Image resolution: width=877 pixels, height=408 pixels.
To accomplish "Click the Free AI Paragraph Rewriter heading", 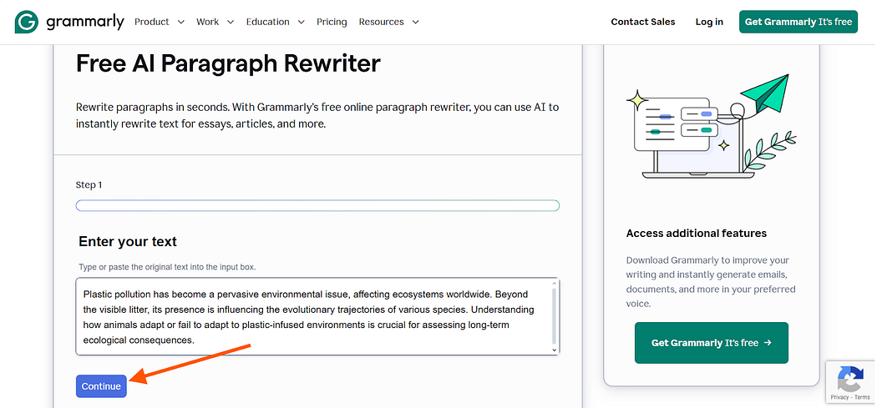I will pos(228,63).
